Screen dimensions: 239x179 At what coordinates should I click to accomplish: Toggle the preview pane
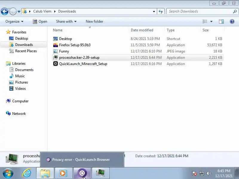pyautogui.click(x=221, y=21)
